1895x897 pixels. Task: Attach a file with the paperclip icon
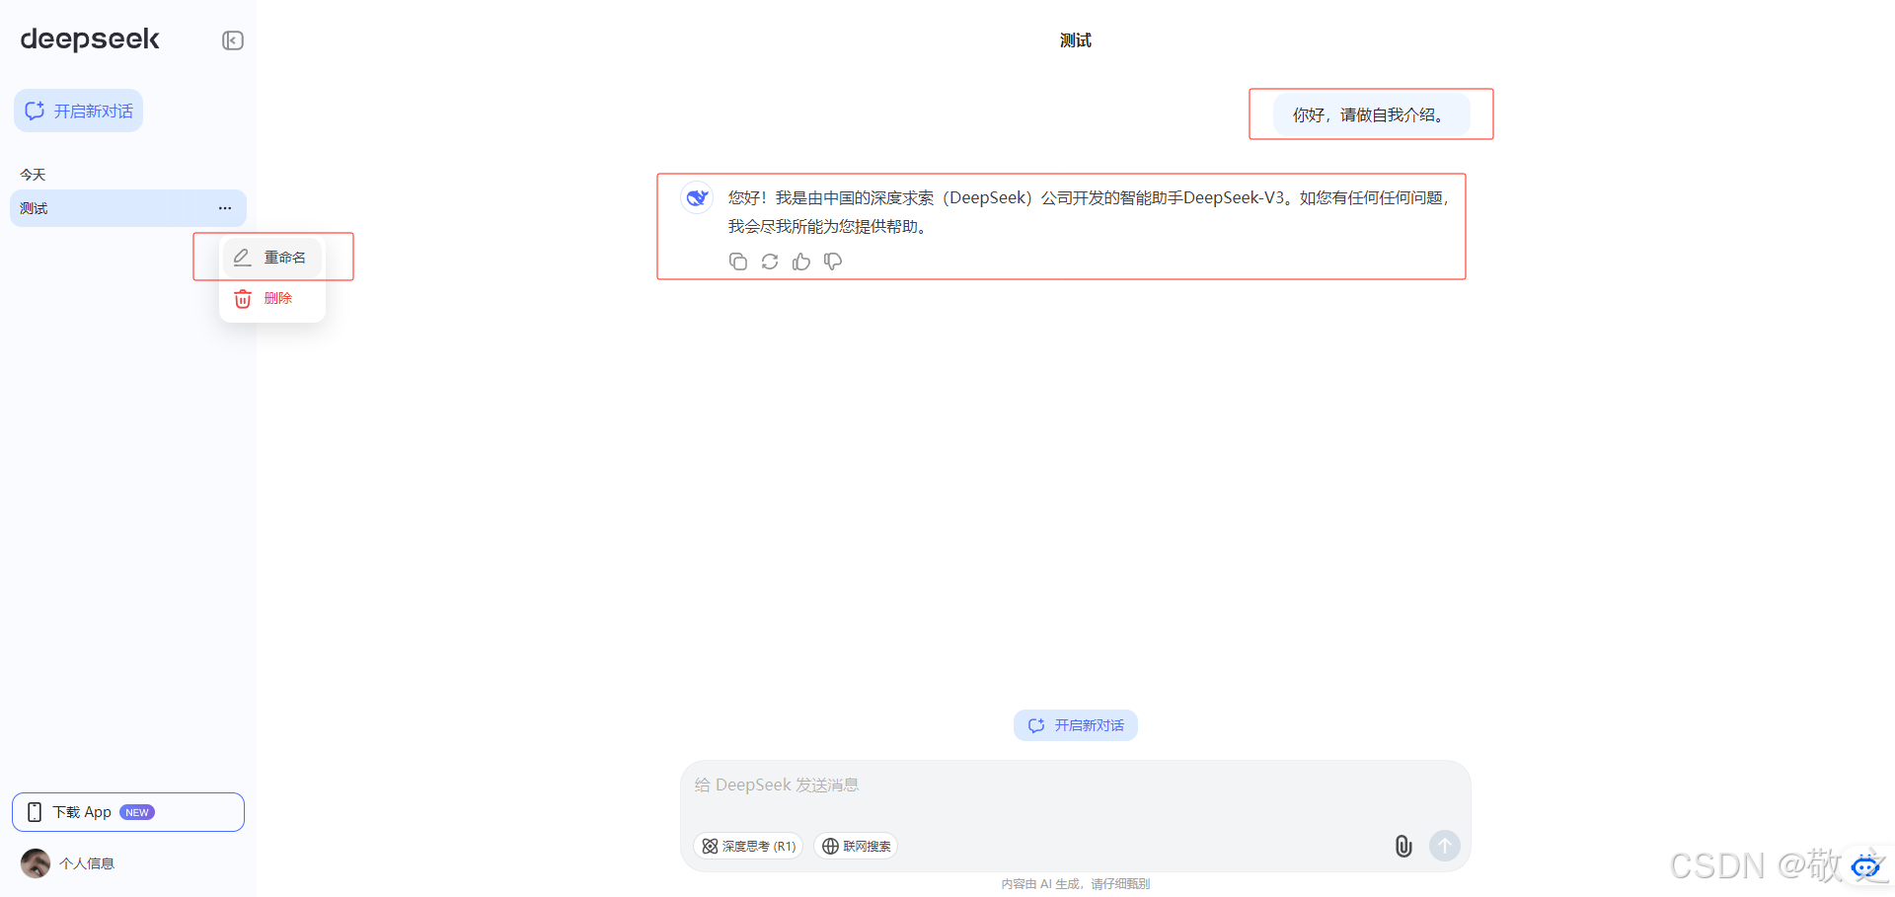pos(1403,846)
